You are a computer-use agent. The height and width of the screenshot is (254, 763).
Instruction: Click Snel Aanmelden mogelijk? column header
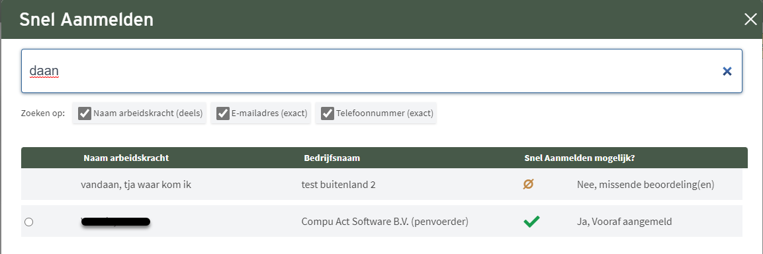579,158
